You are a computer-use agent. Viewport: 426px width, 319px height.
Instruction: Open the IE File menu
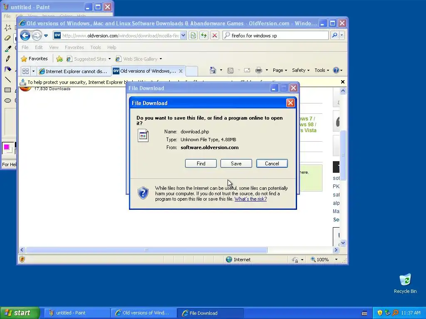pos(25,47)
